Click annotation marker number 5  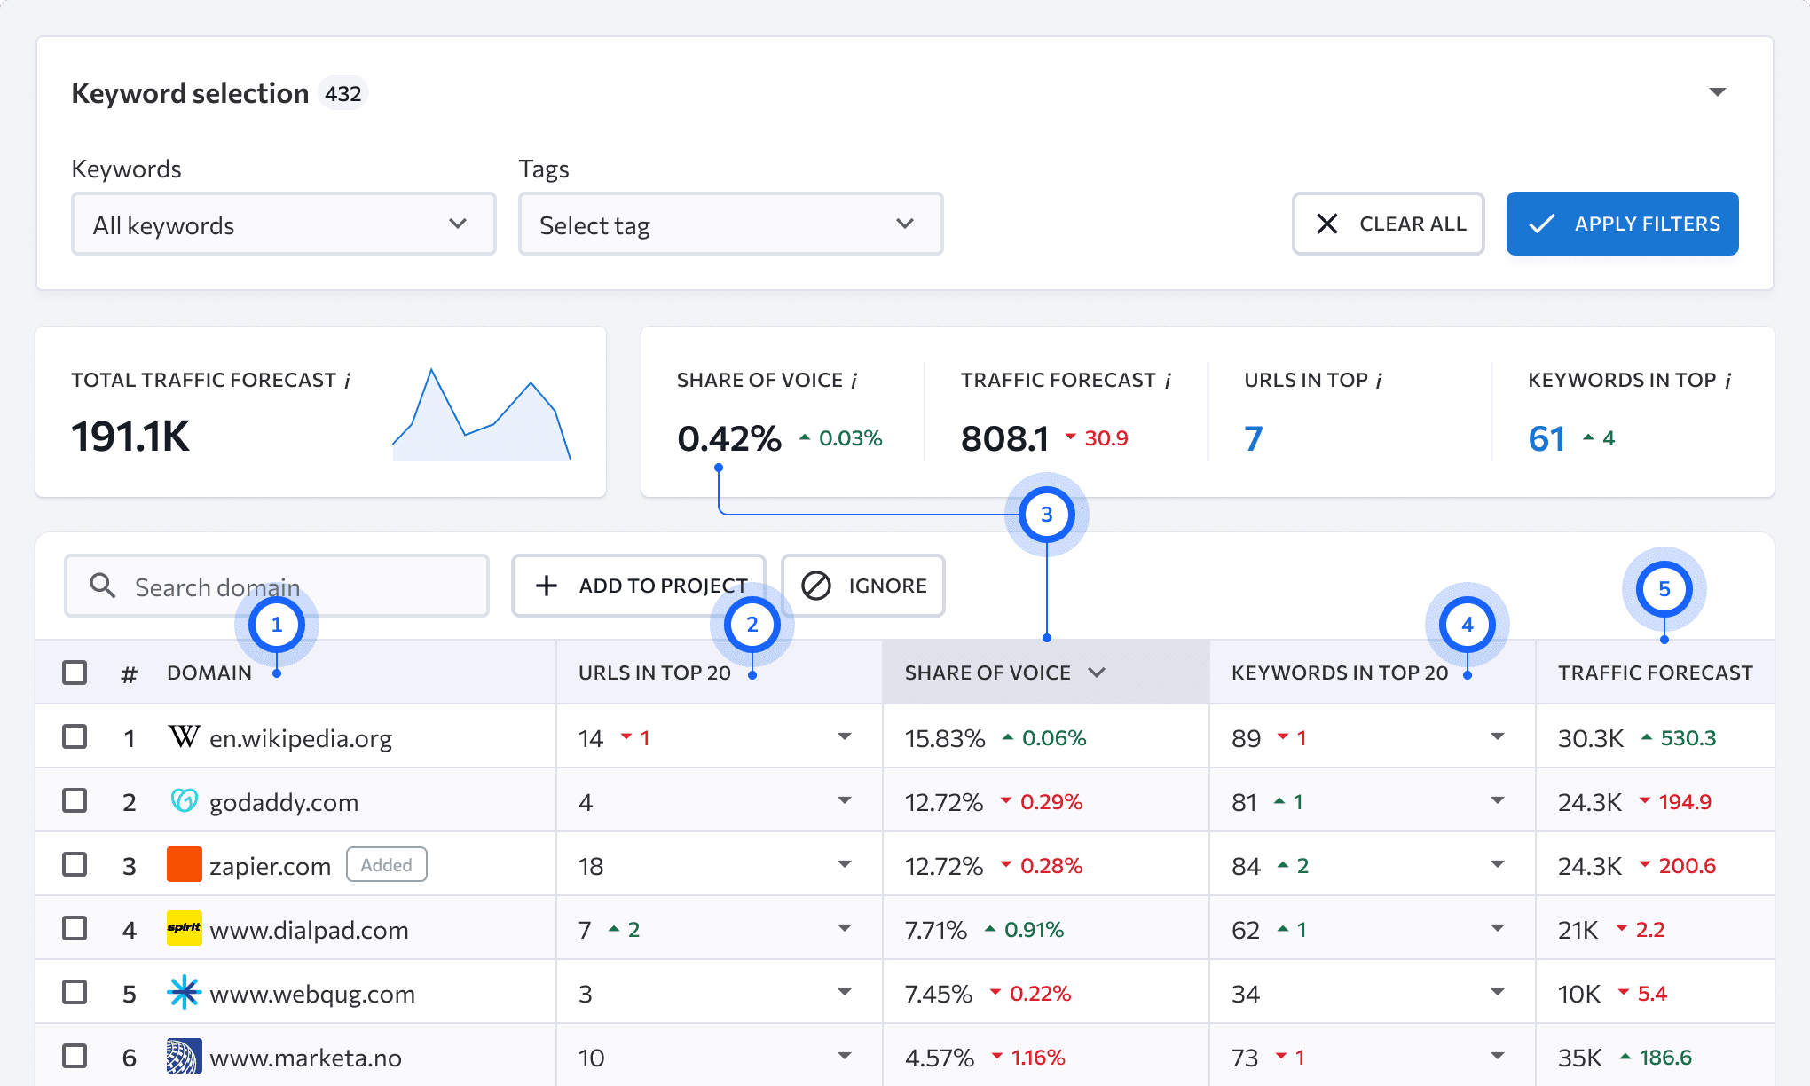[1664, 589]
